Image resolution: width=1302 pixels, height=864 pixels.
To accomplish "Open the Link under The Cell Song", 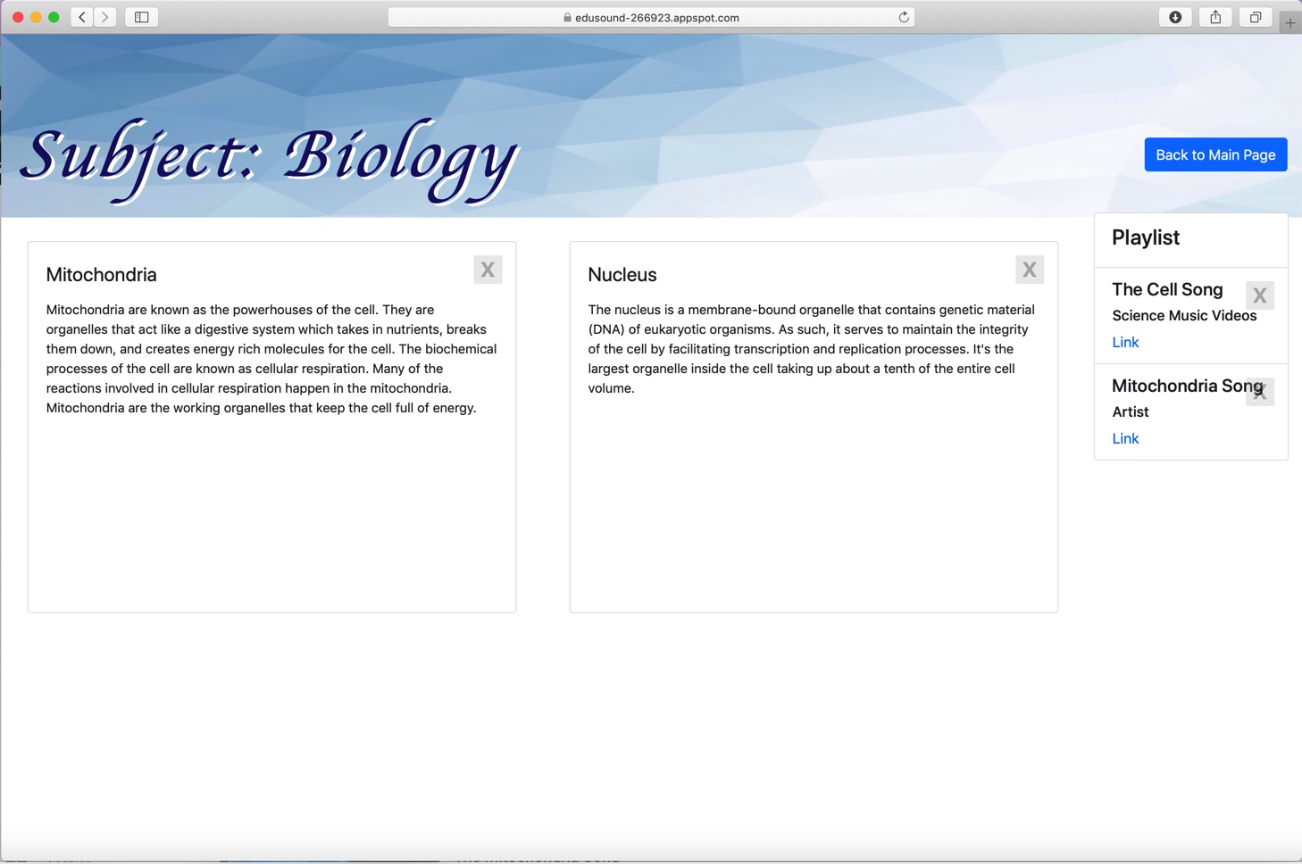I will [x=1125, y=342].
